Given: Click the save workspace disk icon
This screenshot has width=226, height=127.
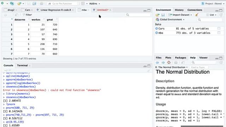Looking at the screenshot, I should (163, 15).
